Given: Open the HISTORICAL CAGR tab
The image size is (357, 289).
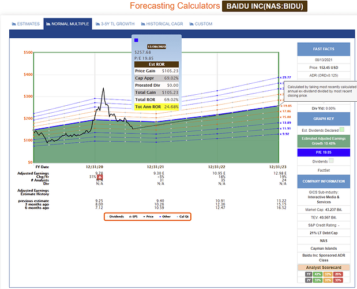Looking at the screenshot, I should (162, 24).
